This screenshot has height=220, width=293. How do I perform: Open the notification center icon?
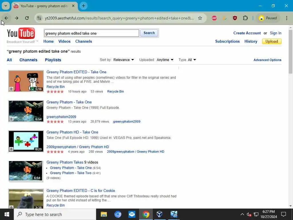(x=284, y=214)
